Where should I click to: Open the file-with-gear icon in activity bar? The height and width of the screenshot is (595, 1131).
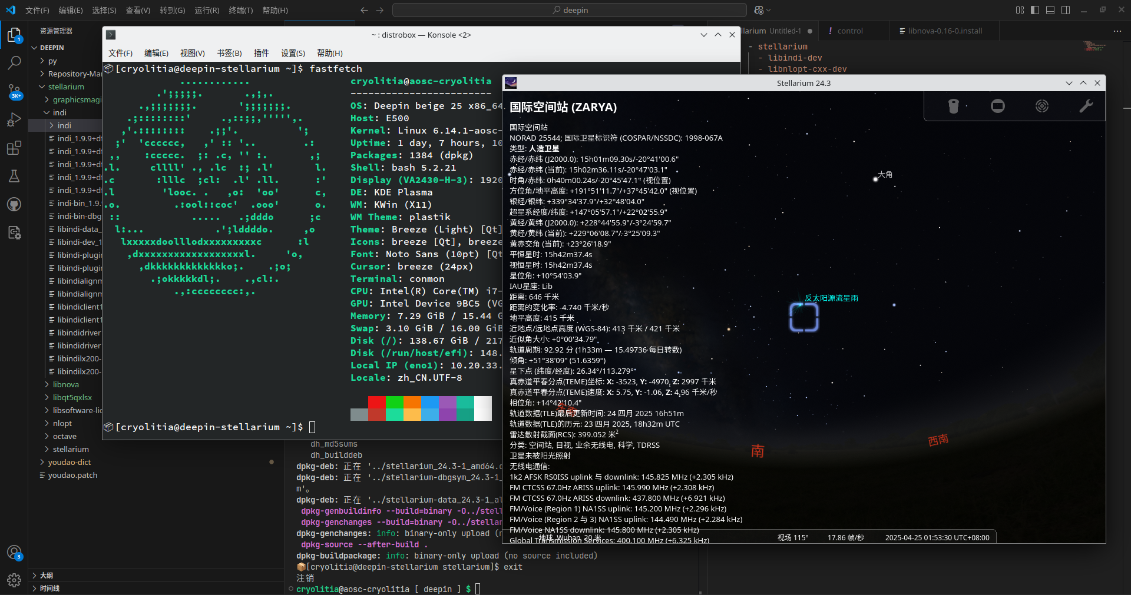(x=14, y=232)
